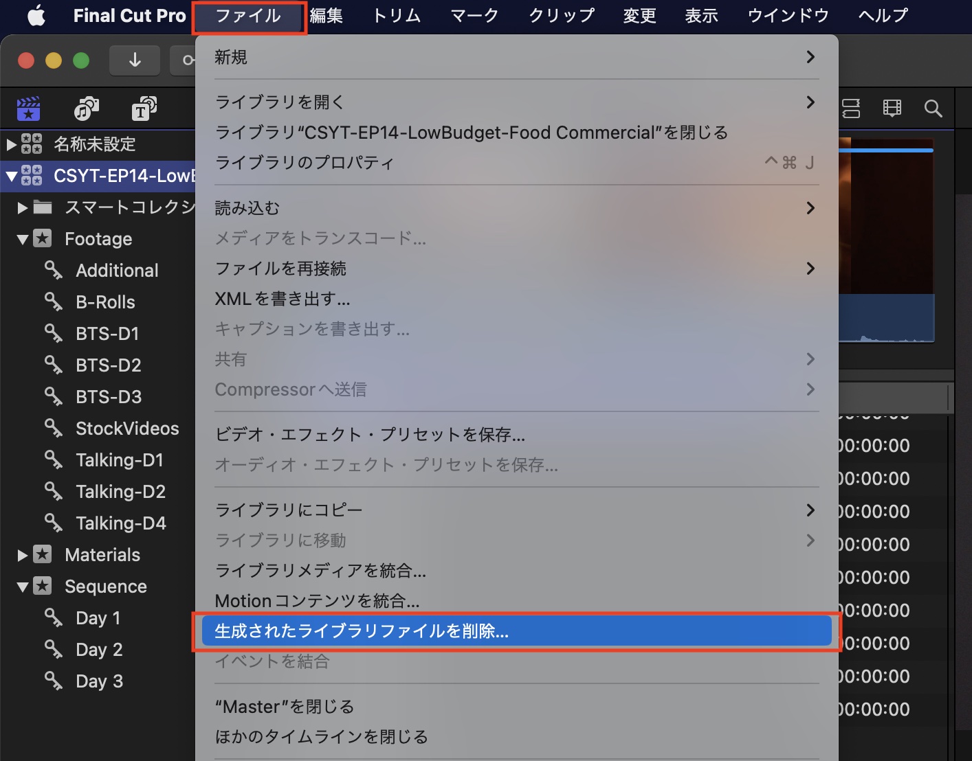This screenshot has height=761, width=972.
Task: Open the ライブラリを開く submenu
Action: (x=517, y=102)
